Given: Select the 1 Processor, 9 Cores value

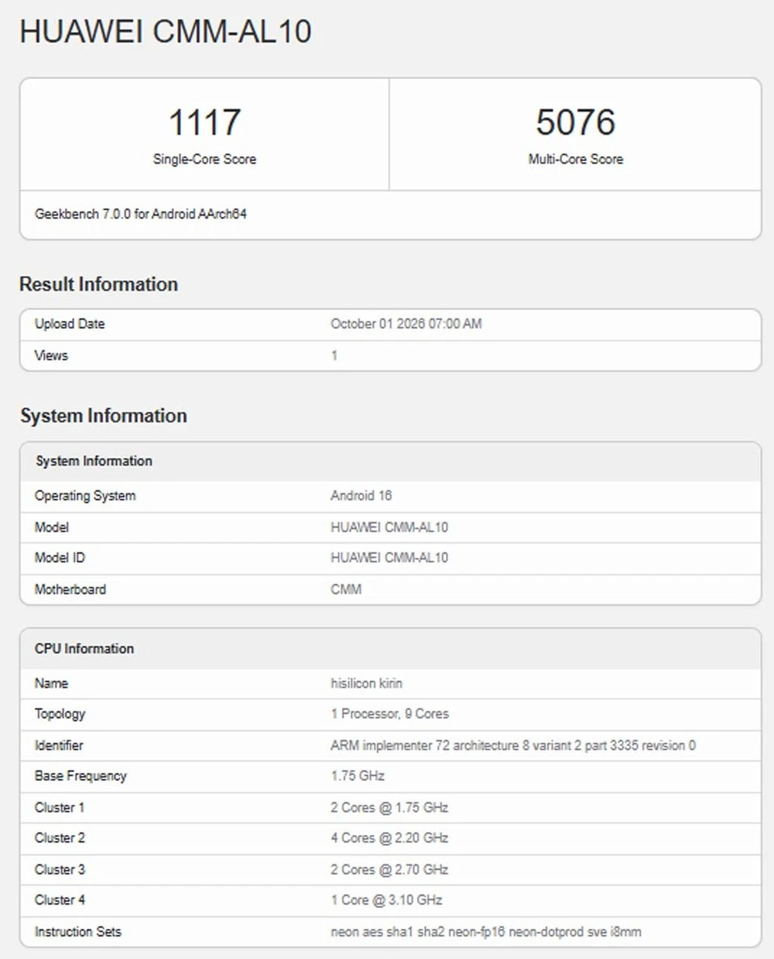Looking at the screenshot, I should 389,713.
